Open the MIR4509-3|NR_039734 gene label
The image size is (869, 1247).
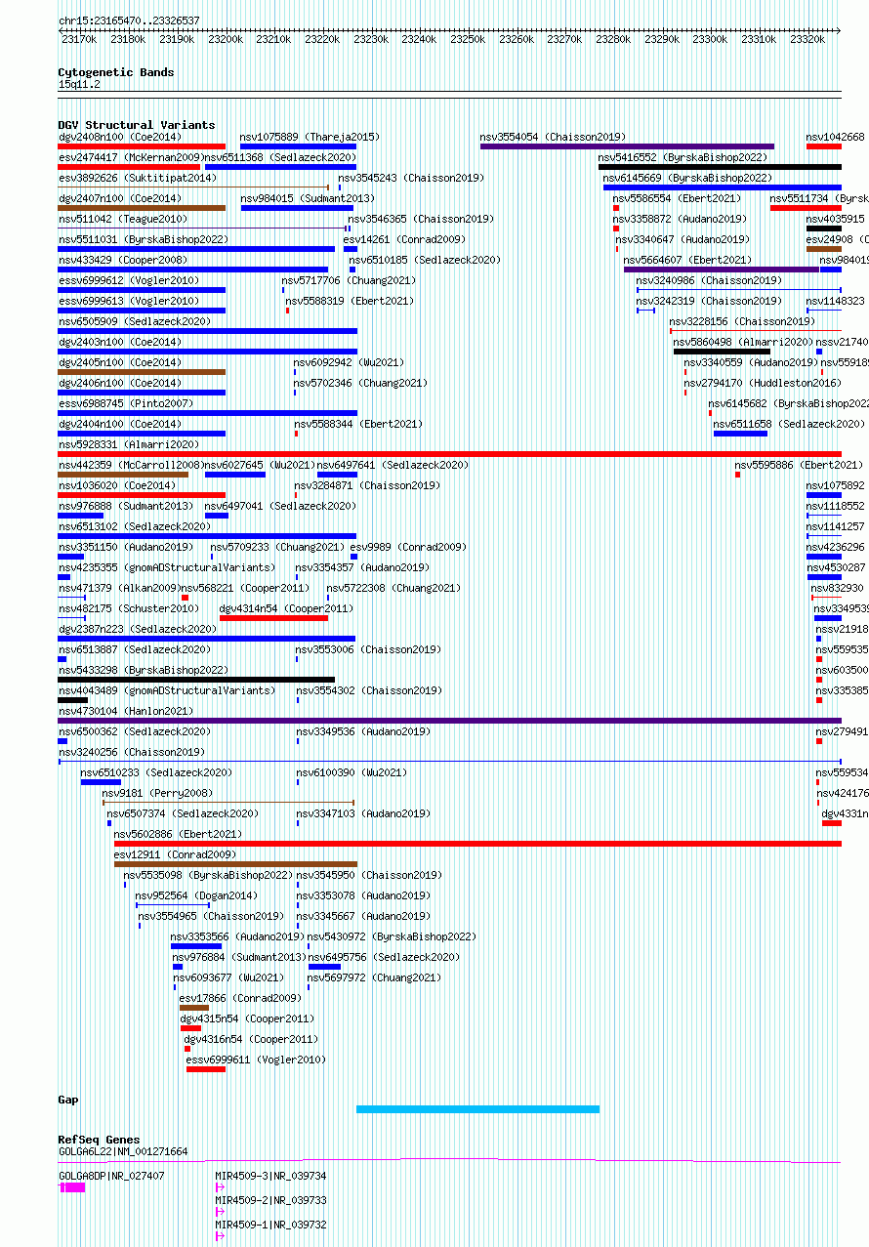pyautogui.click(x=270, y=1176)
